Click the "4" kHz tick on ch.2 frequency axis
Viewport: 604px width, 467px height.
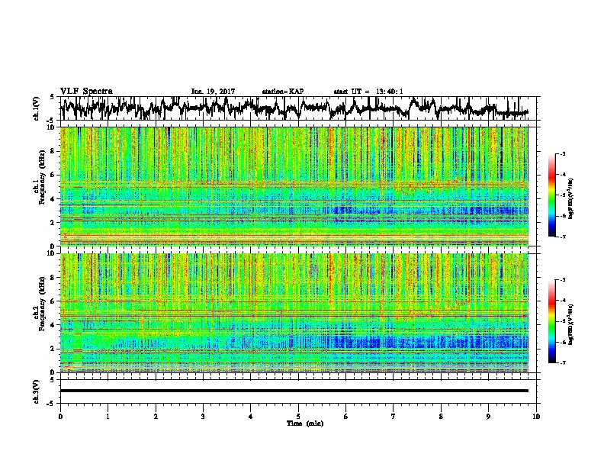pos(54,325)
